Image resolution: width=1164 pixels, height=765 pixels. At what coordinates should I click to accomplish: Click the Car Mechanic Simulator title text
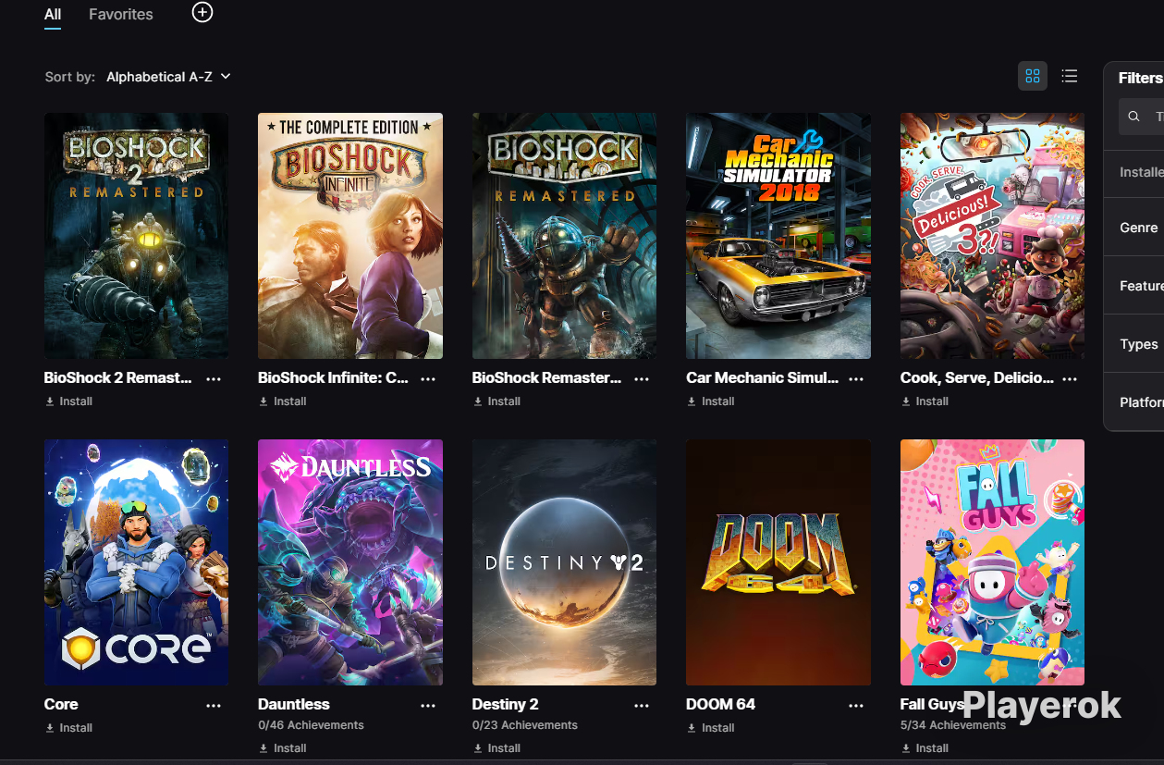(763, 377)
